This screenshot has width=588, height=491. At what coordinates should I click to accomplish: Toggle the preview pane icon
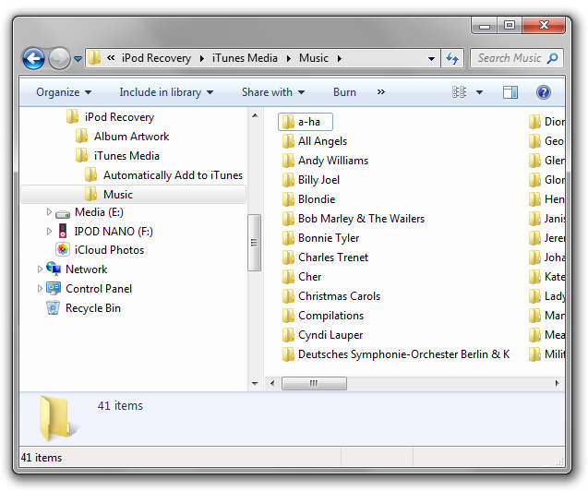[510, 91]
